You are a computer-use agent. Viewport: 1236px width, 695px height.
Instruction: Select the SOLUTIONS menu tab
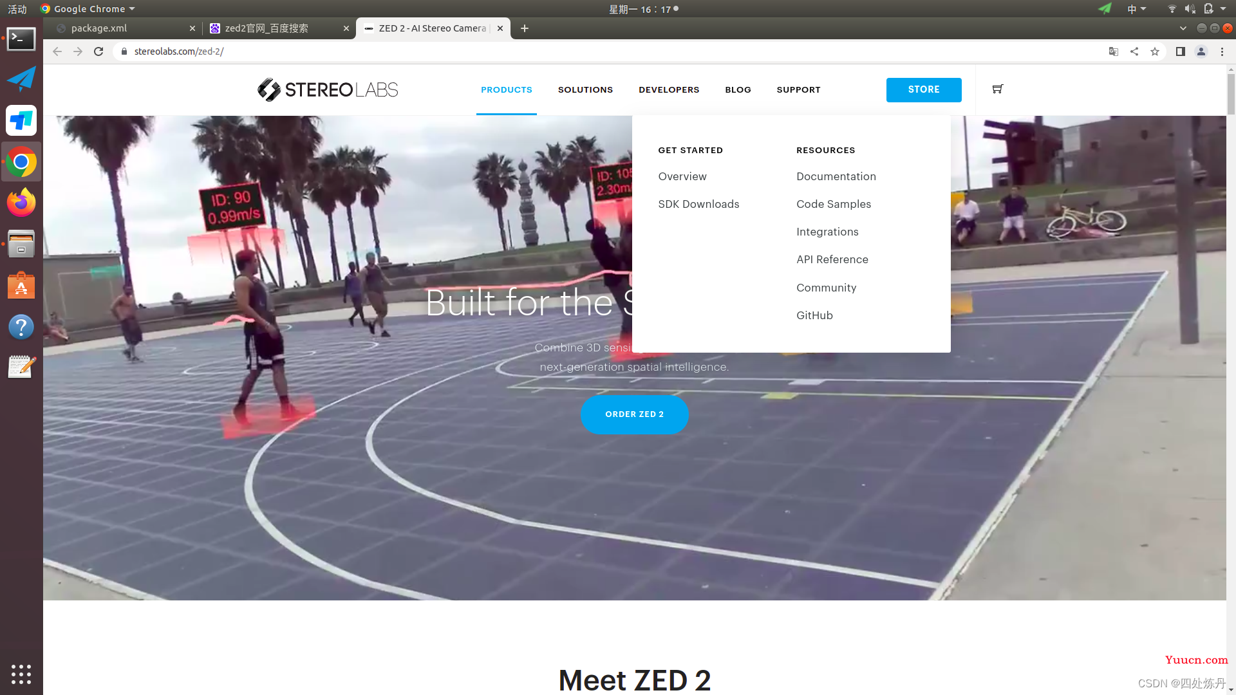point(585,89)
